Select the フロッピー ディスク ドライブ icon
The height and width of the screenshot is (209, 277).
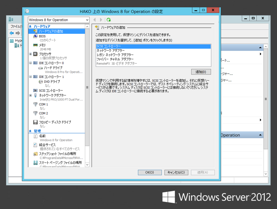[35, 122]
